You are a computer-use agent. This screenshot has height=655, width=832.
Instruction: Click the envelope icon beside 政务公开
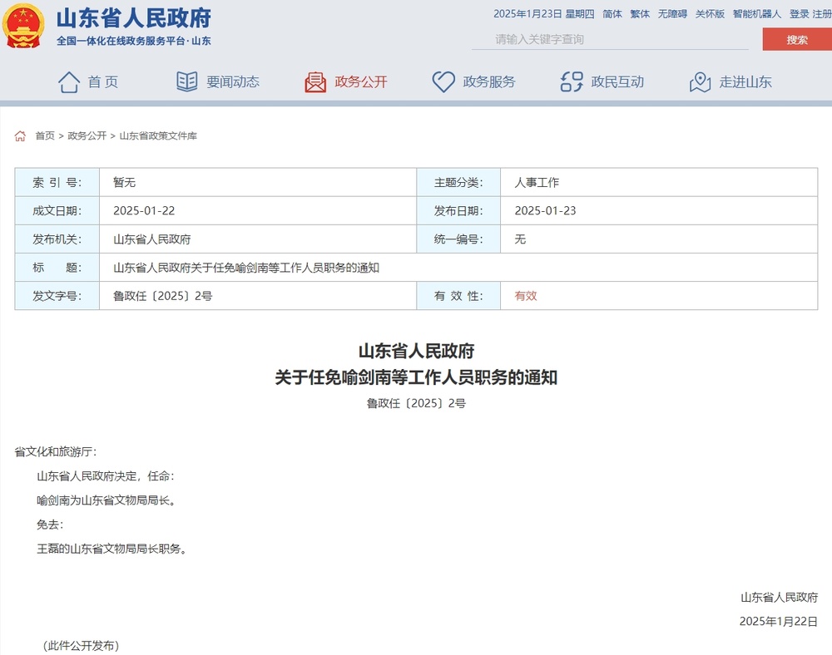pyautogui.click(x=315, y=81)
